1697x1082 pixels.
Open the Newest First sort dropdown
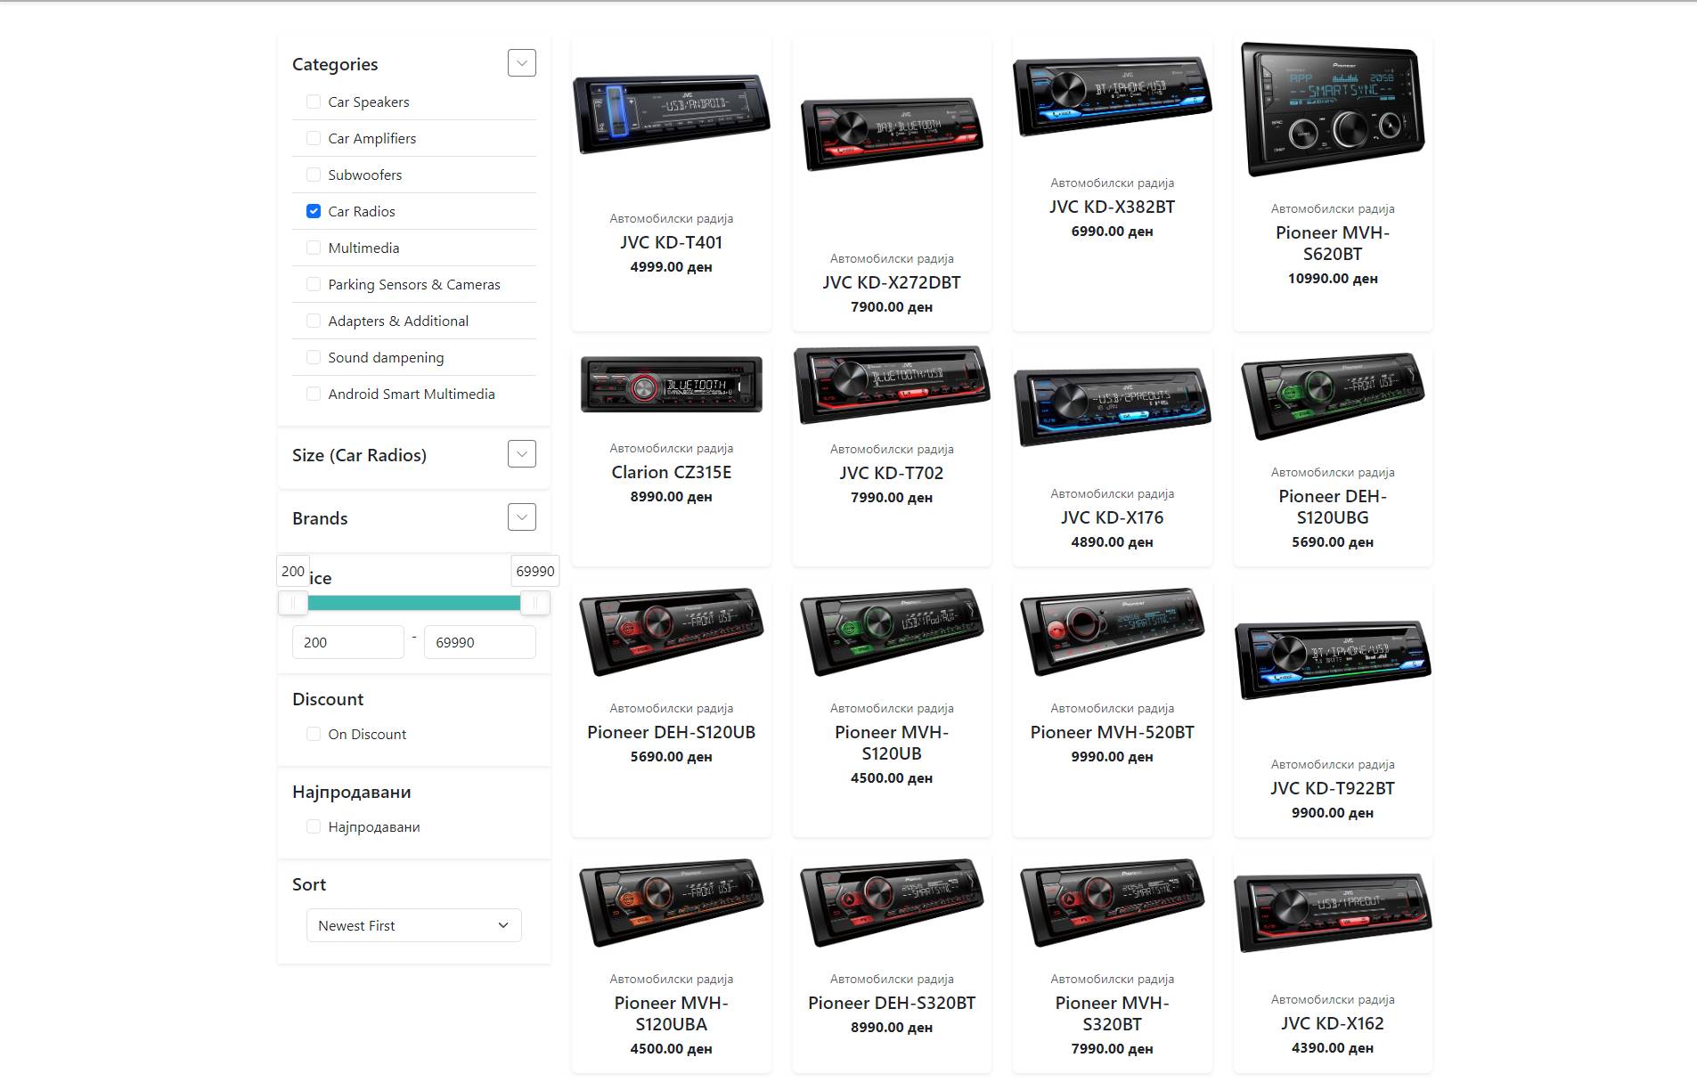(x=414, y=925)
